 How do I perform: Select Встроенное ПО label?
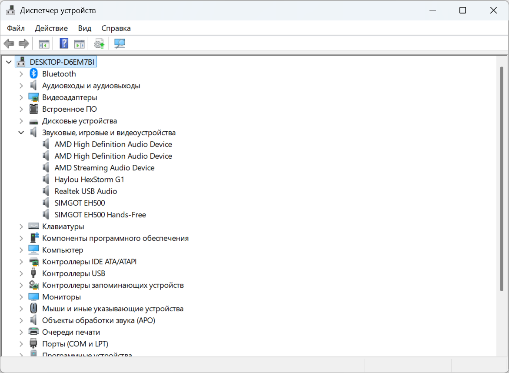click(70, 109)
